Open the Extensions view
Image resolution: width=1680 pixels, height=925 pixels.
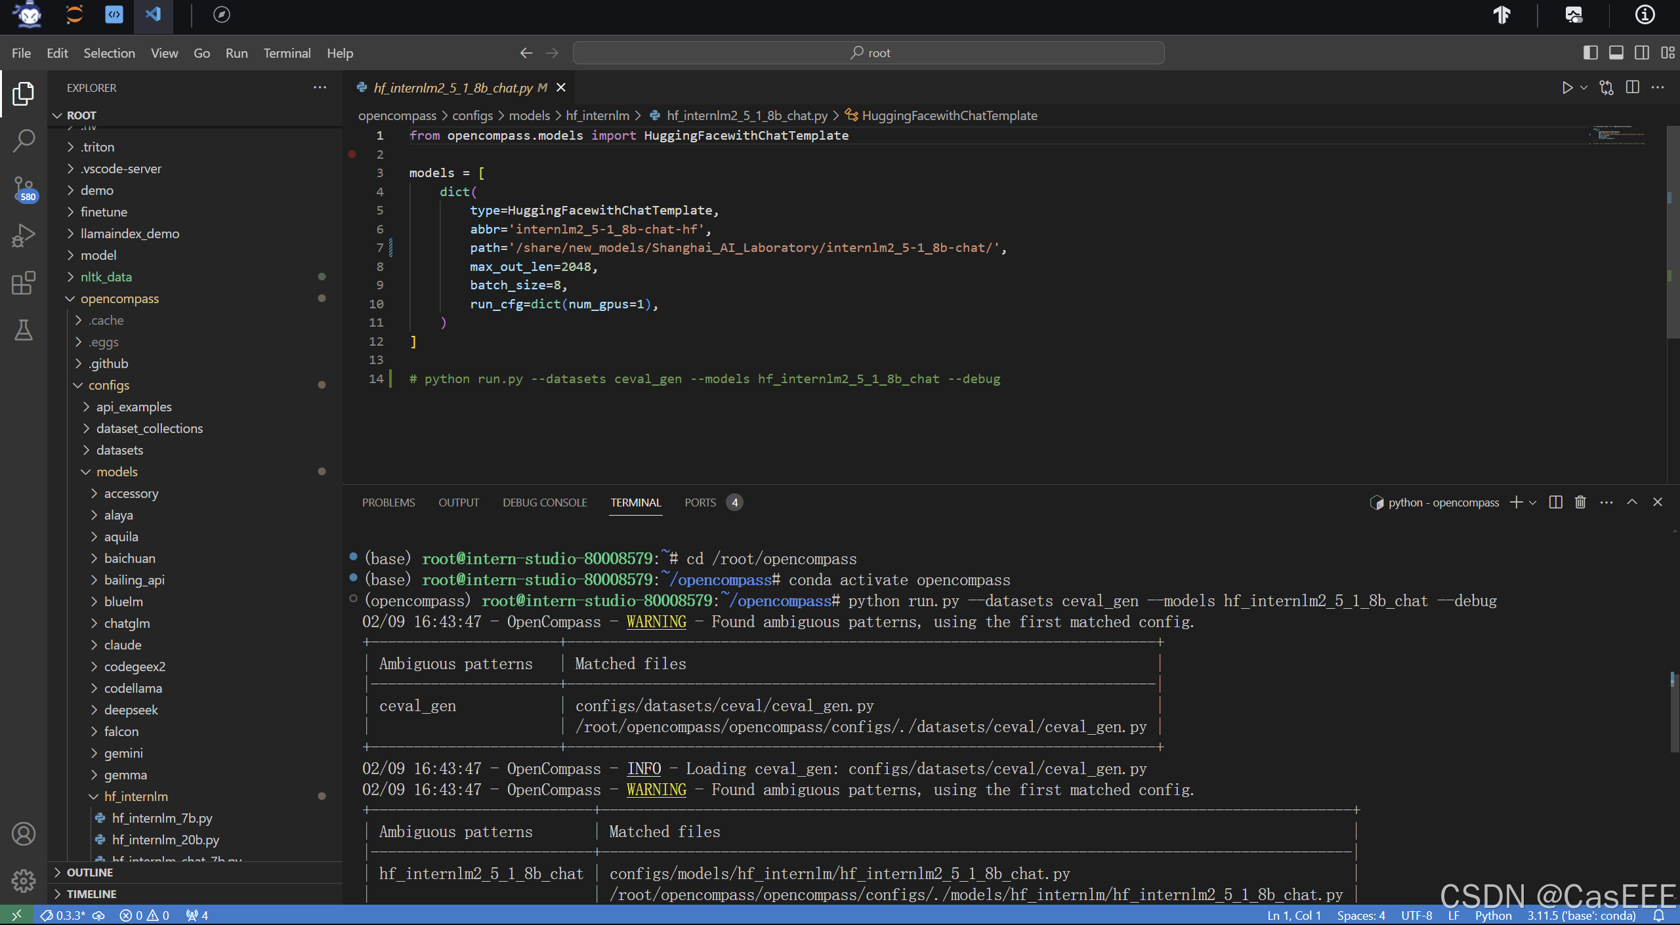click(24, 283)
